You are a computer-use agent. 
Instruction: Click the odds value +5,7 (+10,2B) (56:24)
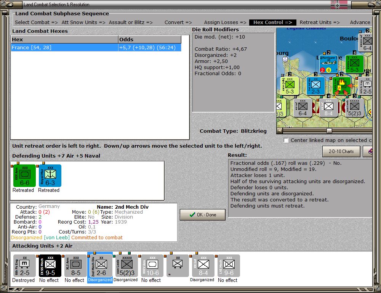(147, 47)
